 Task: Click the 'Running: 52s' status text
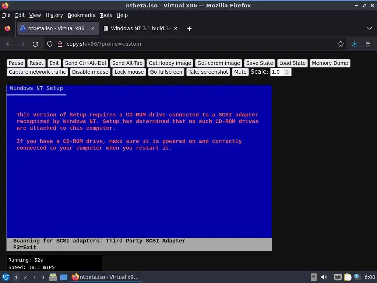26,260
